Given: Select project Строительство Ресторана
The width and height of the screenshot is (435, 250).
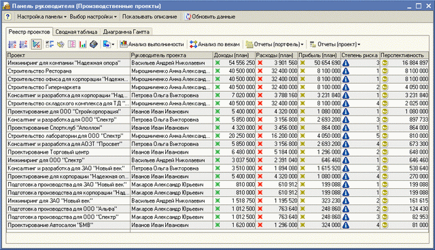Looking at the screenshot, I should 39,71.
